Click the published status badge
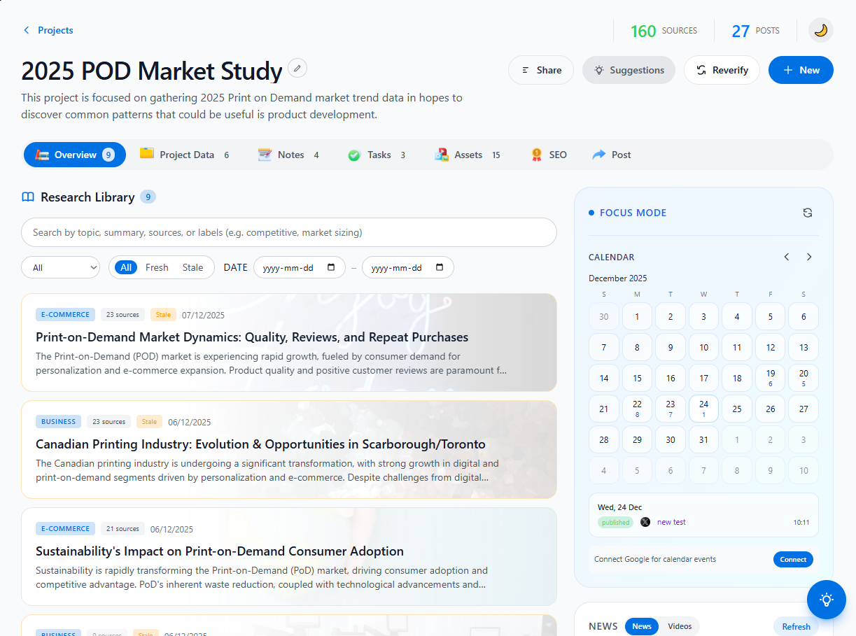This screenshot has height=636, width=856. 615,522
